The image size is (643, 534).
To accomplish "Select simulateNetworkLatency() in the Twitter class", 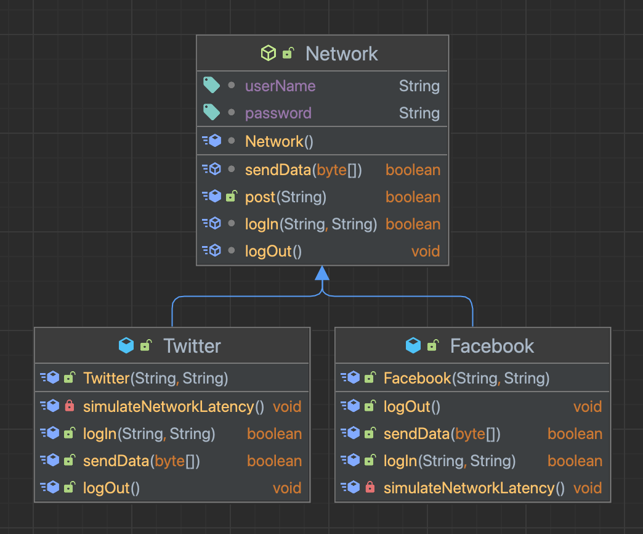I will coord(174,407).
